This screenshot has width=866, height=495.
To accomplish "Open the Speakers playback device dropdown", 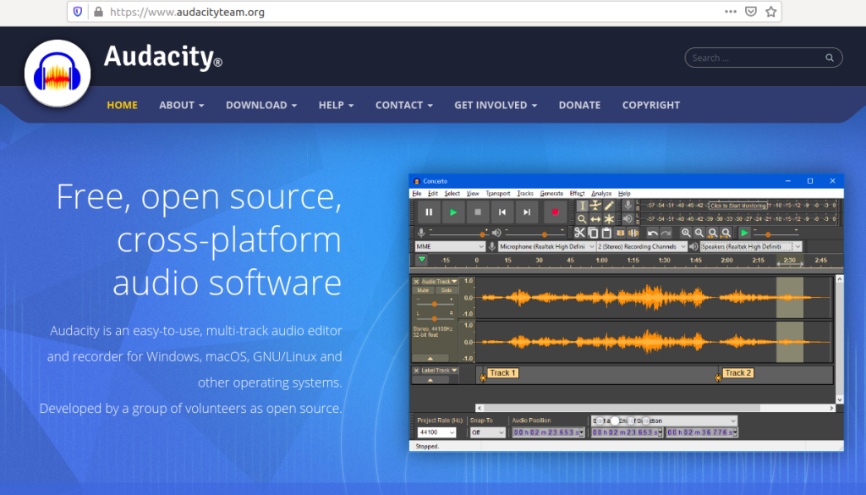I will tap(751, 246).
